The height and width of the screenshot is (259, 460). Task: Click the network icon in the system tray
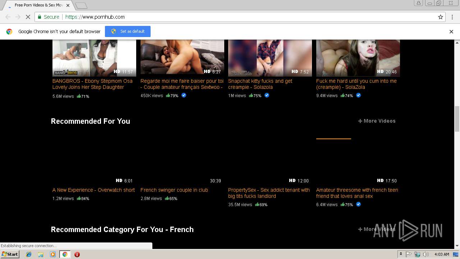coord(417,254)
